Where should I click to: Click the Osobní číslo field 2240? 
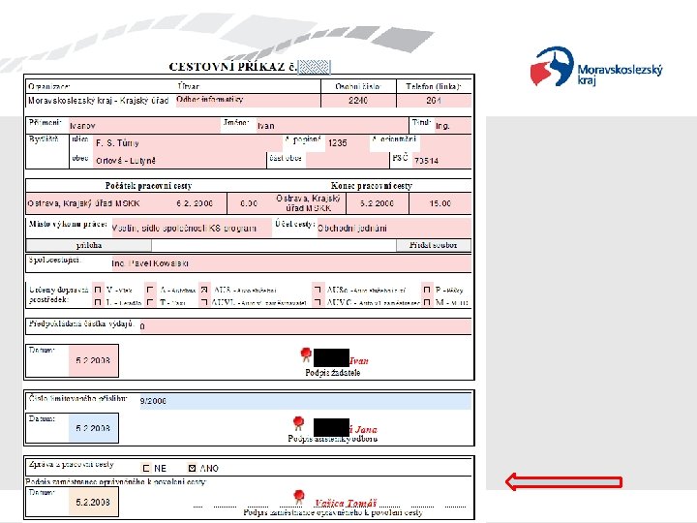click(358, 100)
